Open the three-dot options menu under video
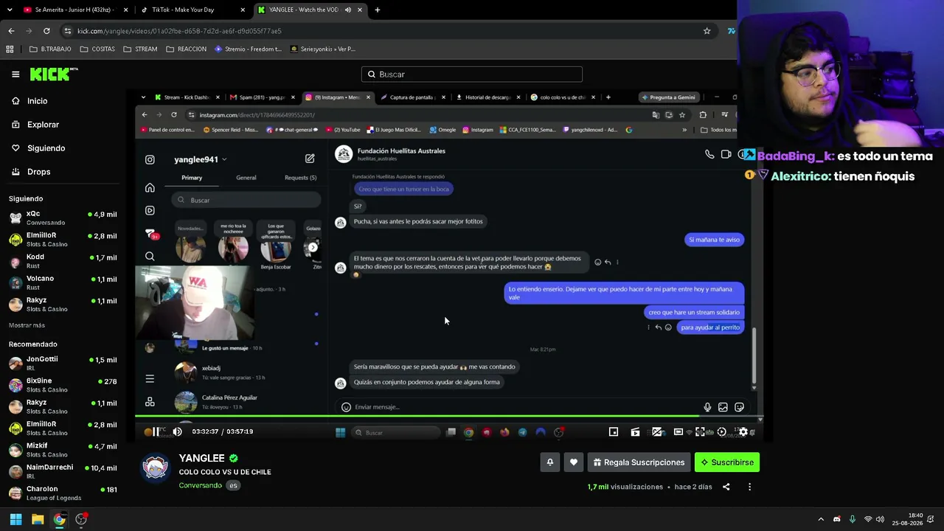Screen dimensions: 944x531 (749, 487)
